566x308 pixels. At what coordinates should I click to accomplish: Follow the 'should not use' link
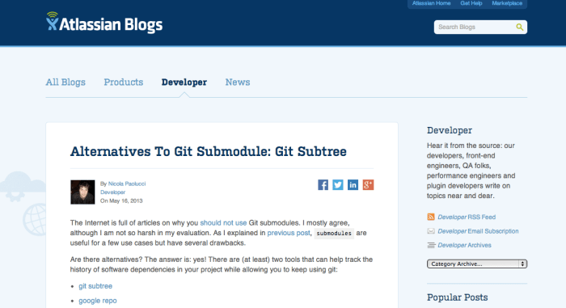click(223, 223)
